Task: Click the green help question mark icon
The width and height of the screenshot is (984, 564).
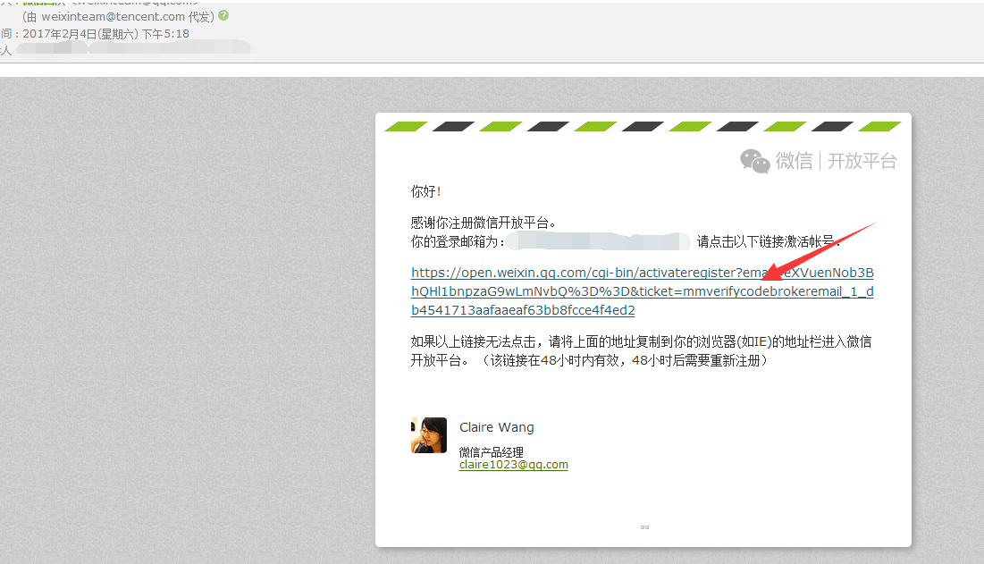Action: click(223, 16)
